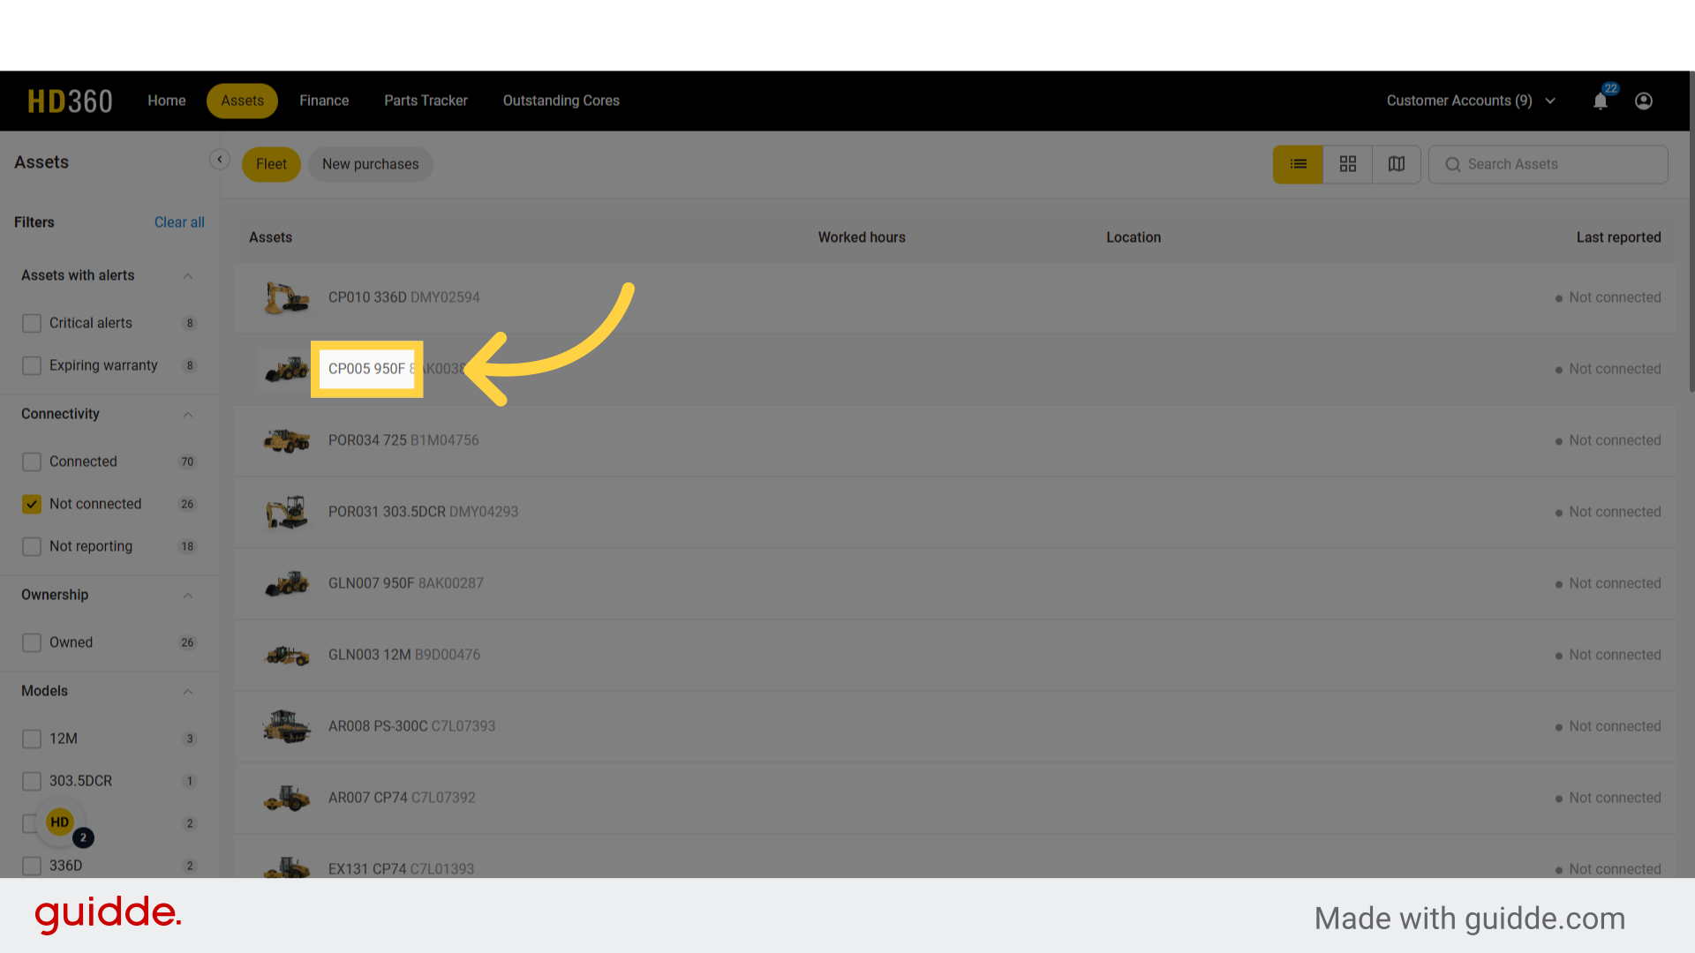
Task: Select asset CP005 950F
Action: [x=367, y=369]
